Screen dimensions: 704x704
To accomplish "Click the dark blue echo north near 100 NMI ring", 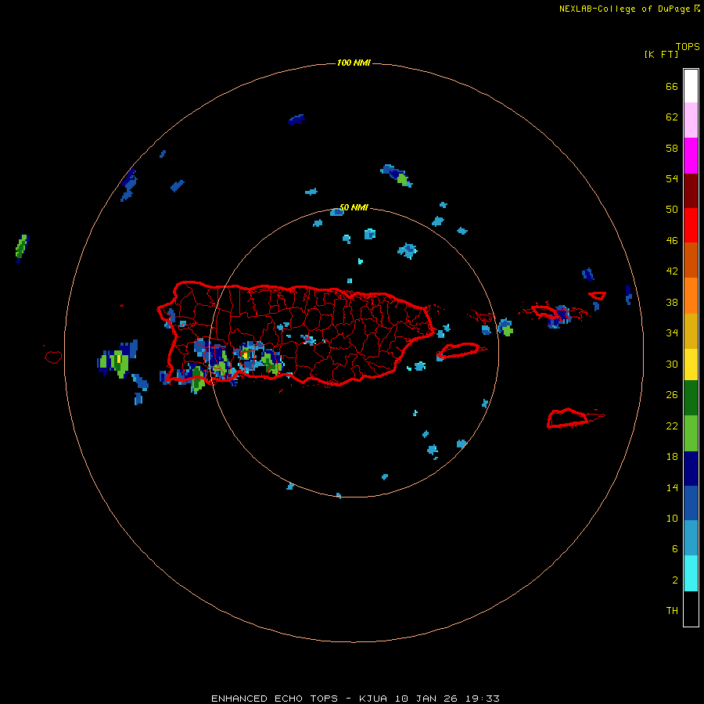I will pyautogui.click(x=296, y=120).
